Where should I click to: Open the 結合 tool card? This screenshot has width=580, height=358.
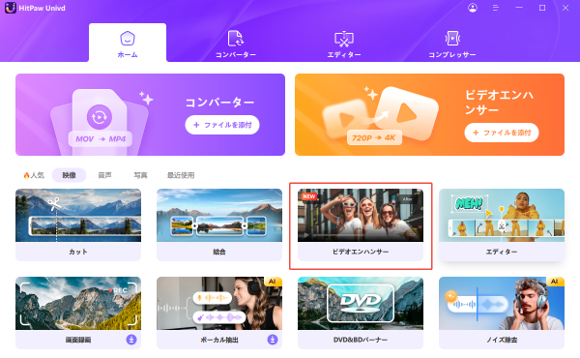219,224
